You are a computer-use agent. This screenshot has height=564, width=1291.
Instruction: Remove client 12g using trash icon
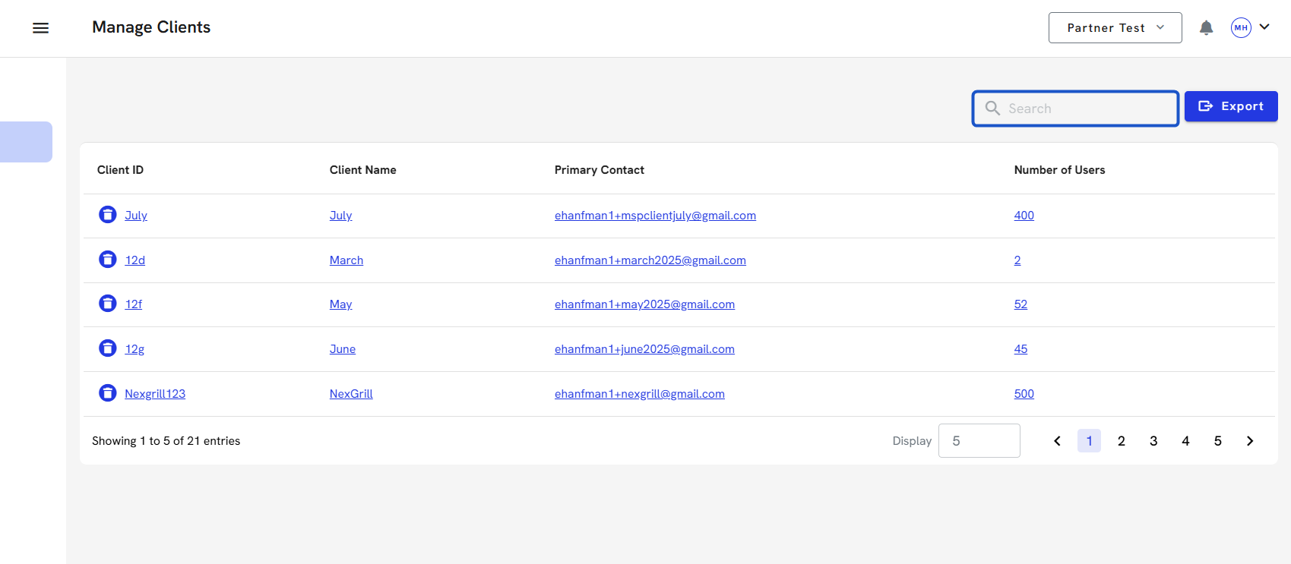(108, 348)
